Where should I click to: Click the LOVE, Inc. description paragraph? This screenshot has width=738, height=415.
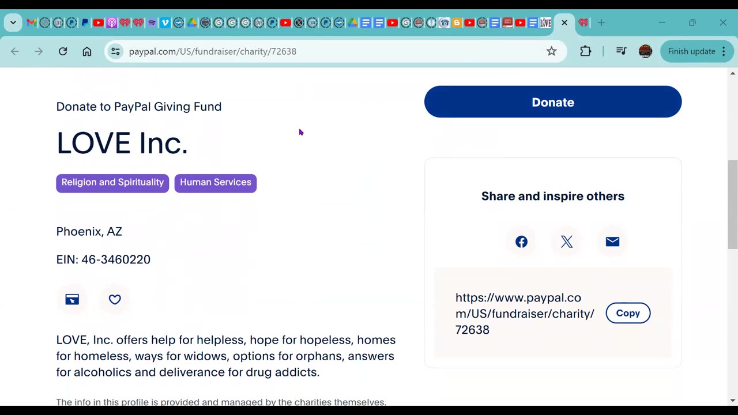tap(226, 356)
